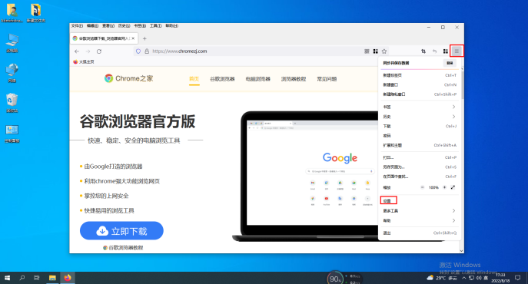528x284 pixels.
Task: Click the QR code icon in address bar
Action: 367,51
